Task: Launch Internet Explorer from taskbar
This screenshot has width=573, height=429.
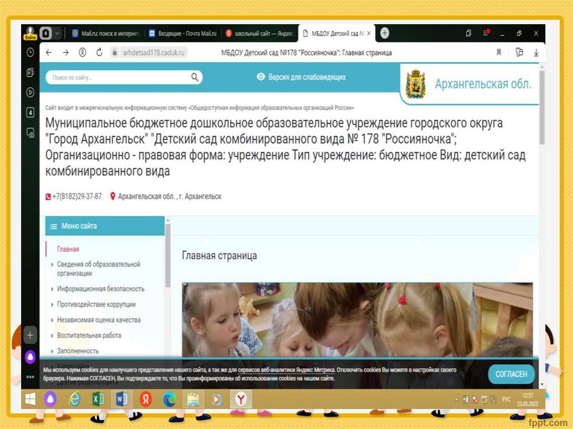Action: 74,399
